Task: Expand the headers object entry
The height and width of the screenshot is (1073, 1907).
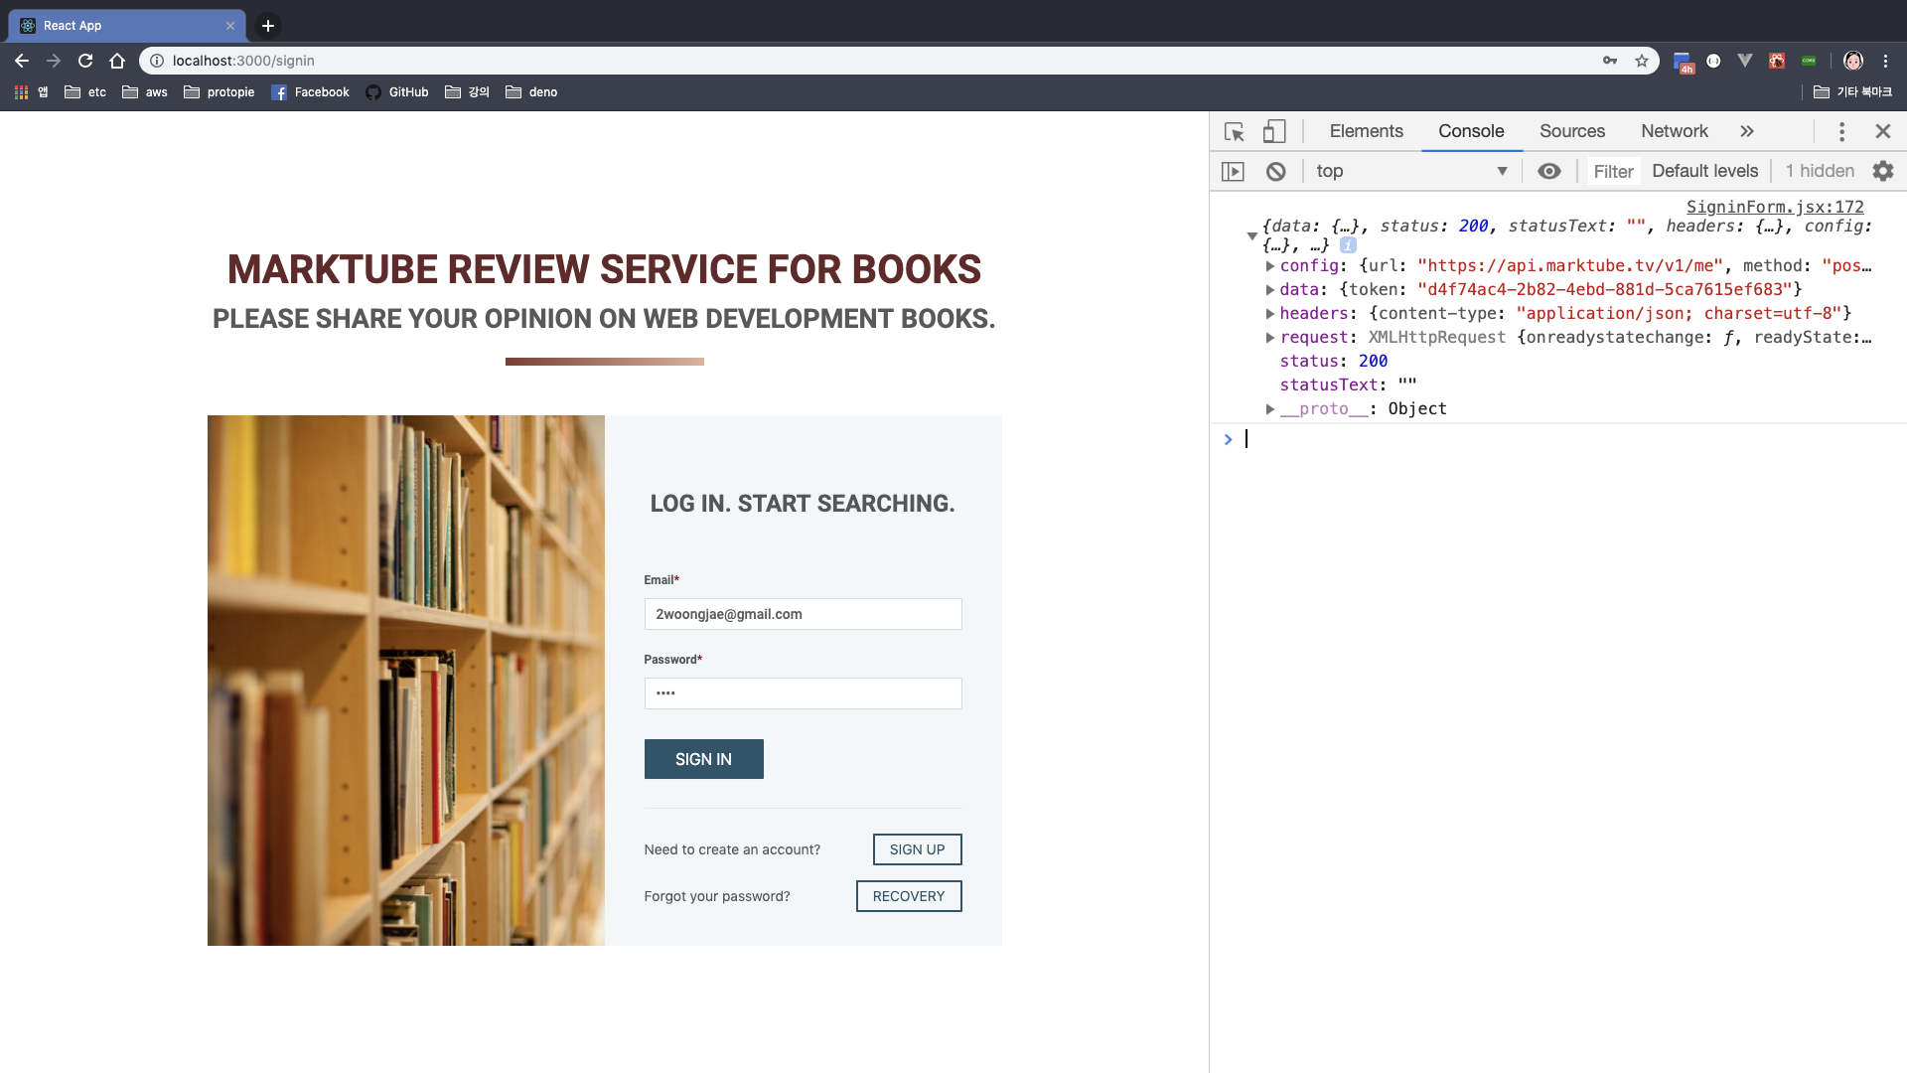Action: coord(1270,314)
